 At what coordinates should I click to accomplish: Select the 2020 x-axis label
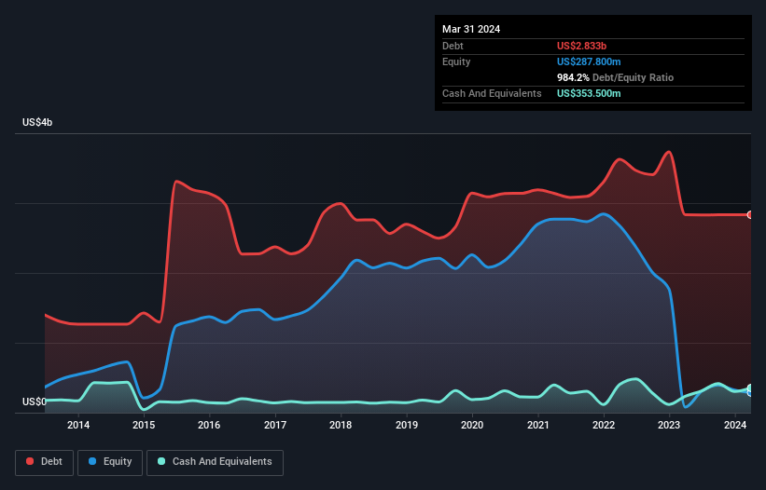click(x=472, y=425)
